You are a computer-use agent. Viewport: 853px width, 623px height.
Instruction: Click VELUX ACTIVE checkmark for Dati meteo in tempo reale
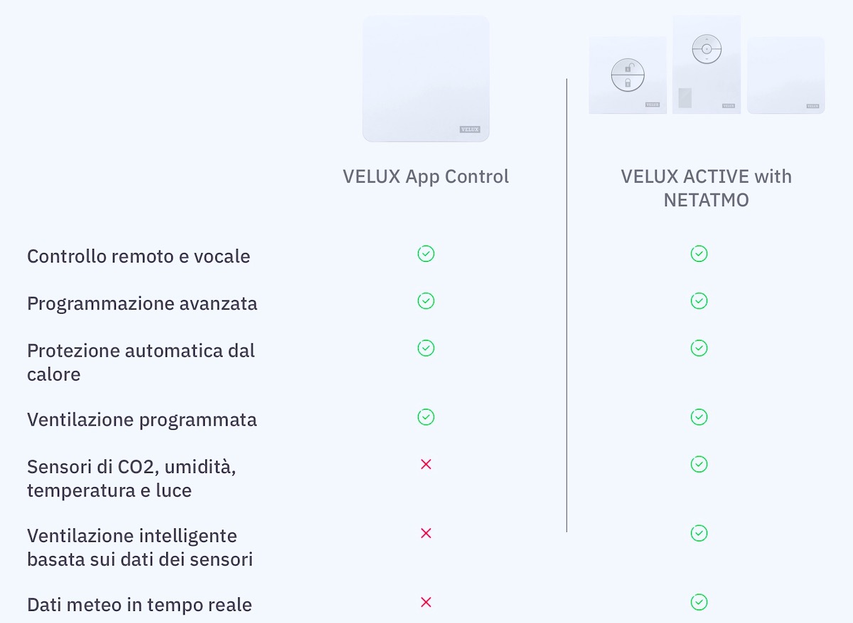click(699, 602)
